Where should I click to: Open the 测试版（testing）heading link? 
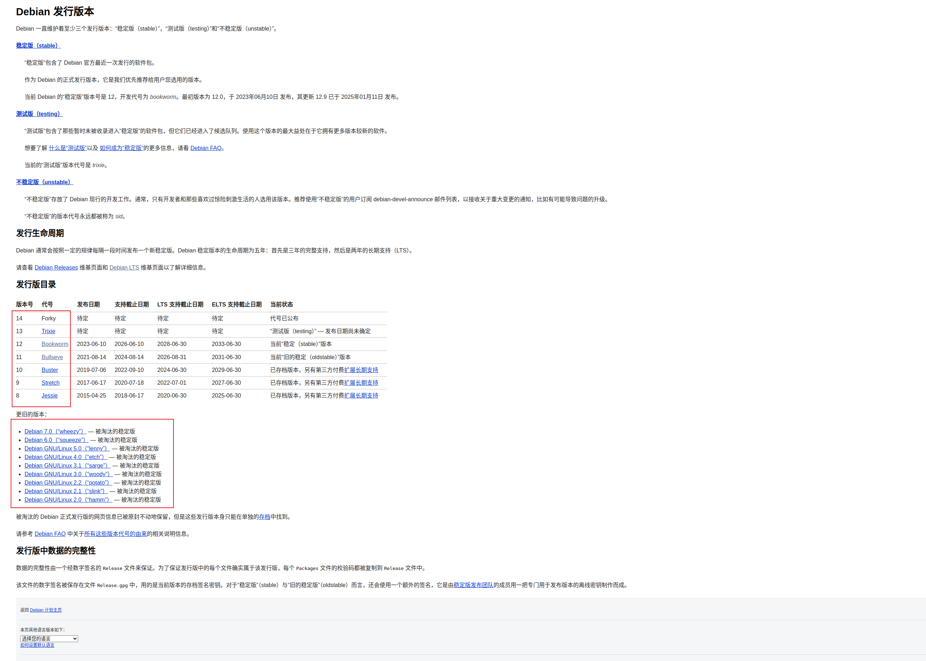(39, 114)
